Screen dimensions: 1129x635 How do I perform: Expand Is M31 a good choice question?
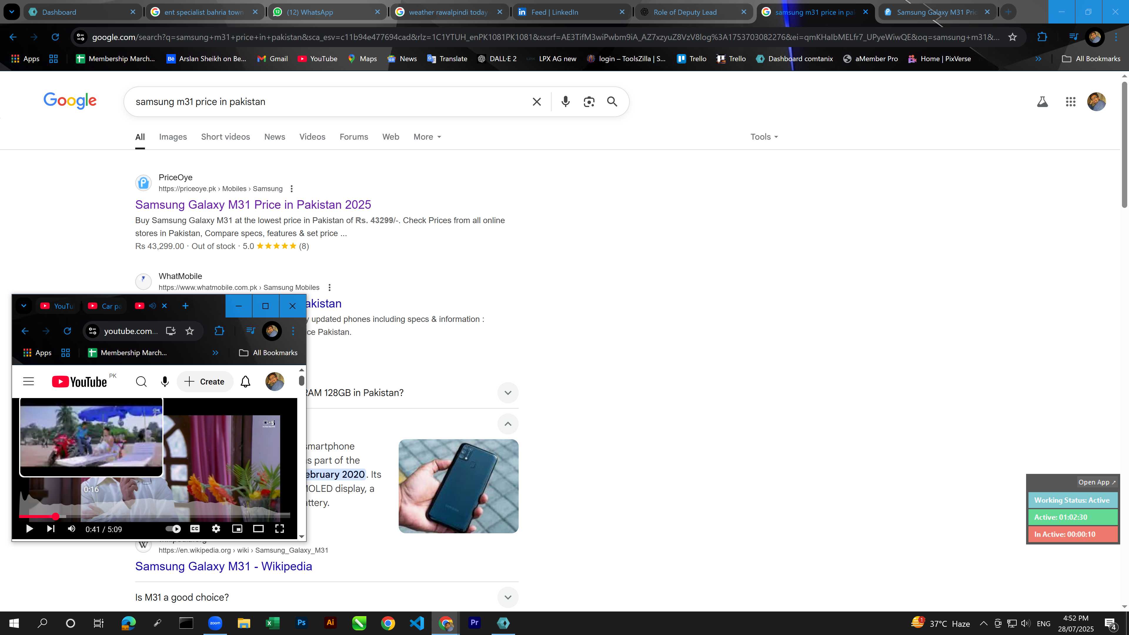(508, 597)
